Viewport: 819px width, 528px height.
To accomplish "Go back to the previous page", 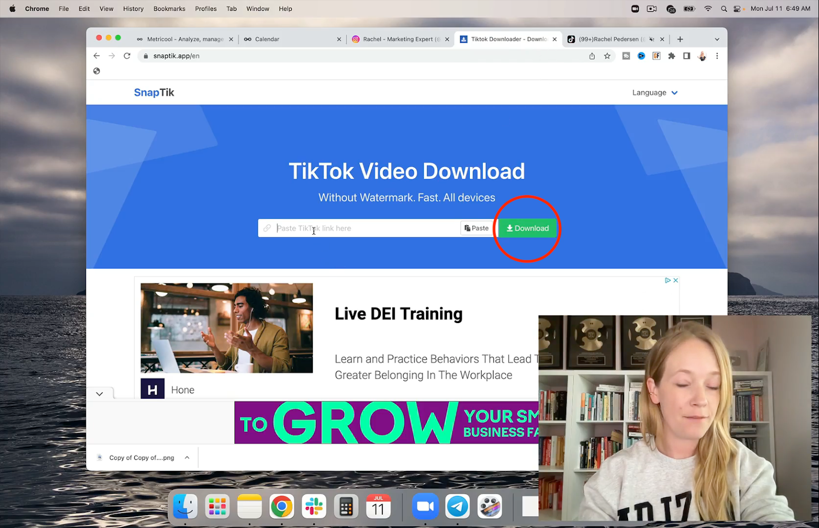I will click(97, 56).
